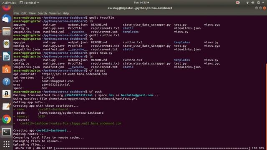Open the clock showing Tue 14:35
The image size is (267, 150).
(x=141, y=2)
